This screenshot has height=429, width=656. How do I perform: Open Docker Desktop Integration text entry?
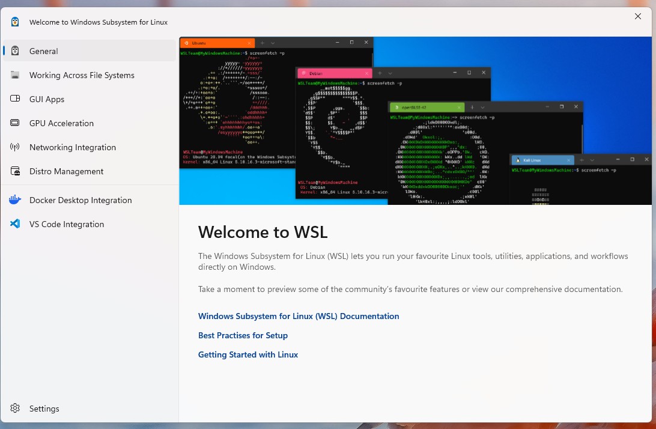(80, 200)
